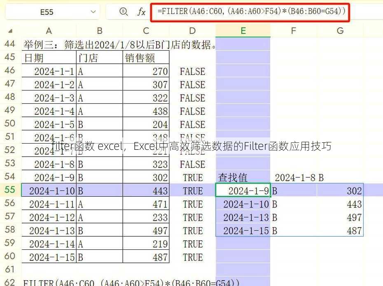Select row 46 header

[x=10, y=70]
